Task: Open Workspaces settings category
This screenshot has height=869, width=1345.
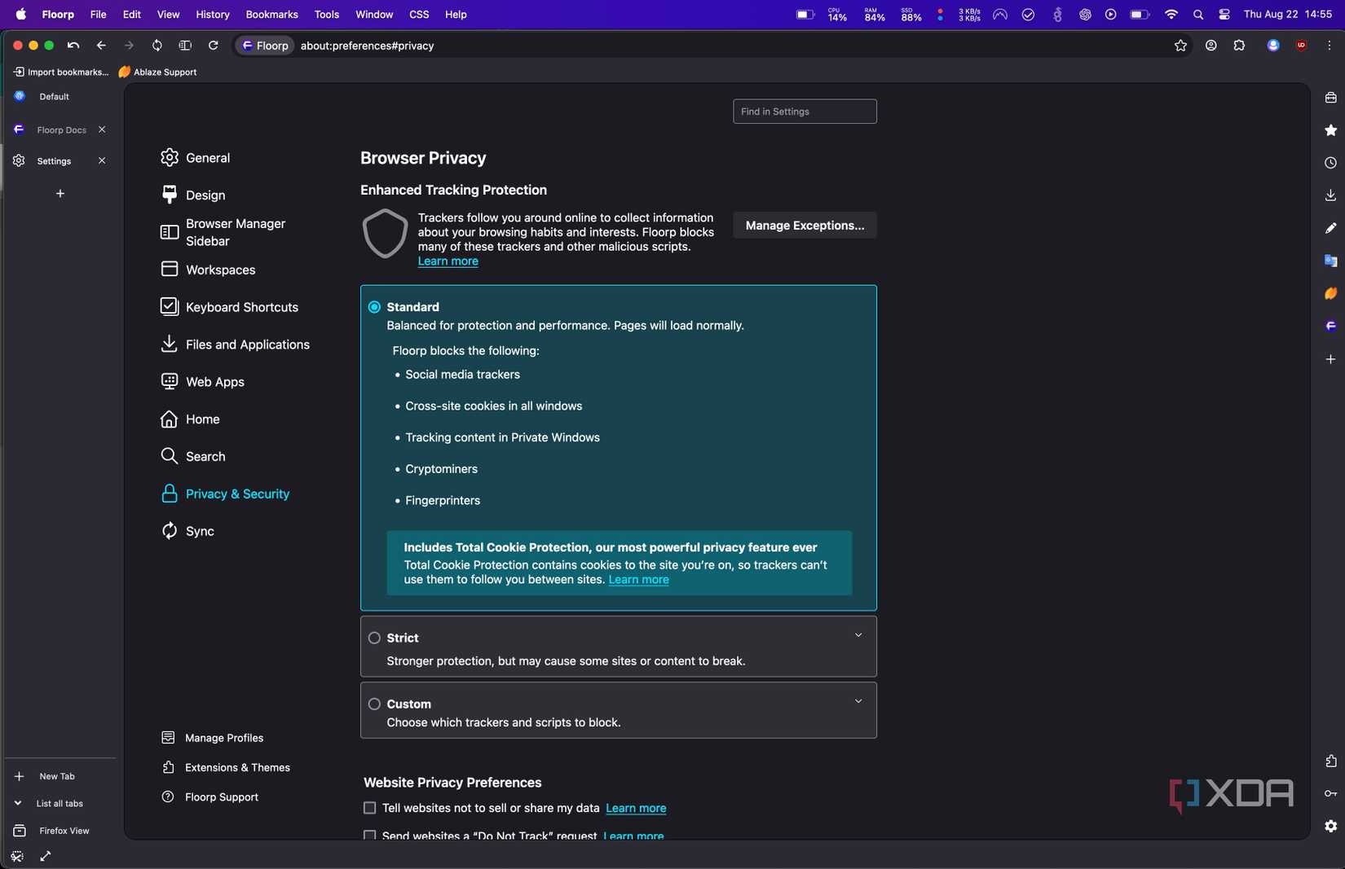Action: [x=209, y=270]
